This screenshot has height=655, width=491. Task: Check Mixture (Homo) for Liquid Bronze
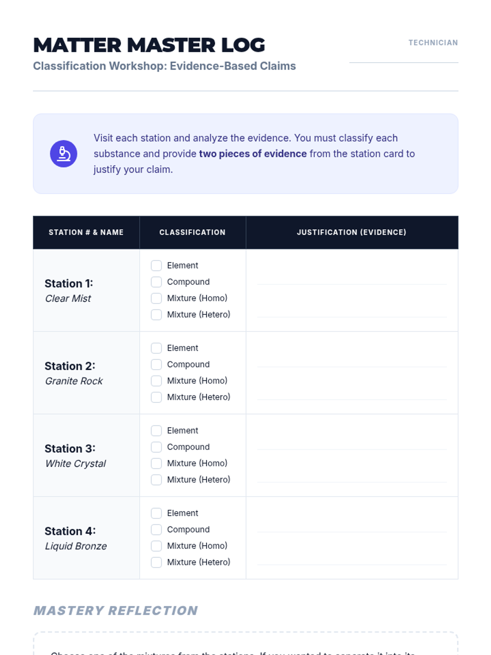[156, 546]
